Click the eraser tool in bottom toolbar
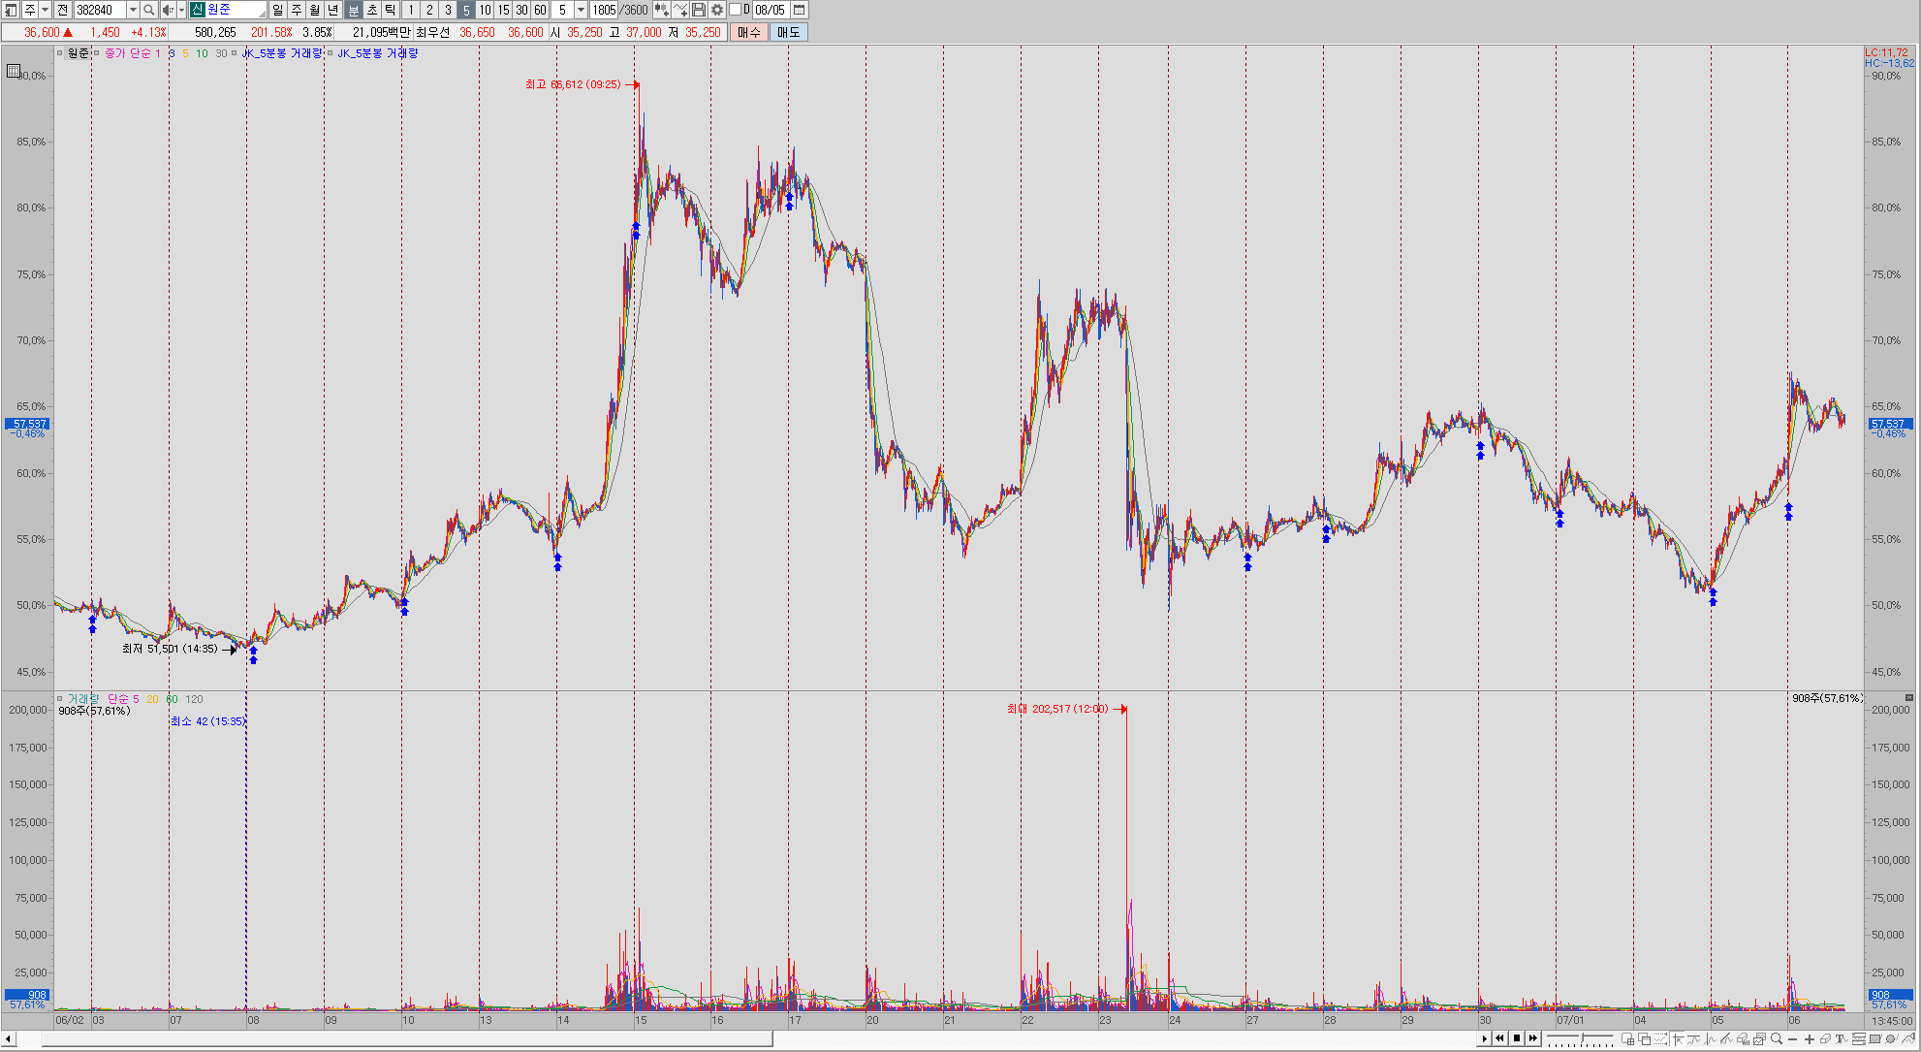The height and width of the screenshot is (1052, 1921). 1825,1038
